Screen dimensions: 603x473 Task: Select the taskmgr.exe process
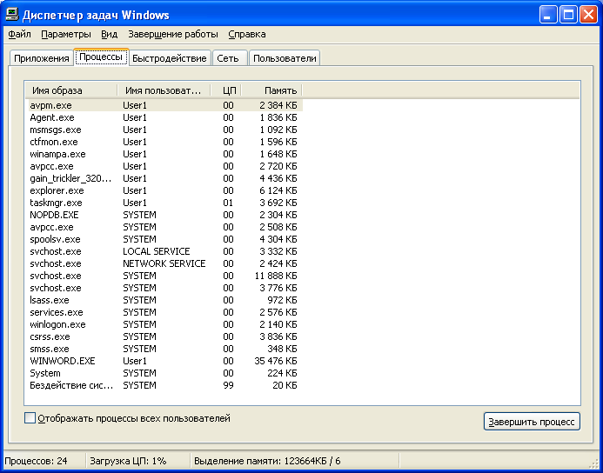165,203
